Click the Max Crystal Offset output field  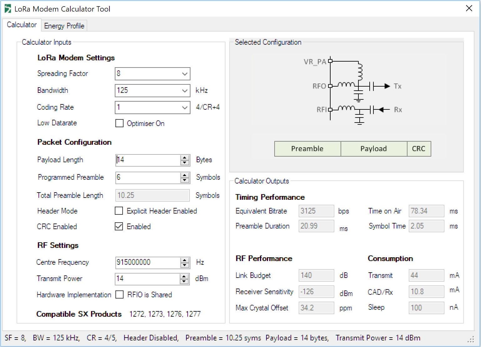[x=316, y=308]
